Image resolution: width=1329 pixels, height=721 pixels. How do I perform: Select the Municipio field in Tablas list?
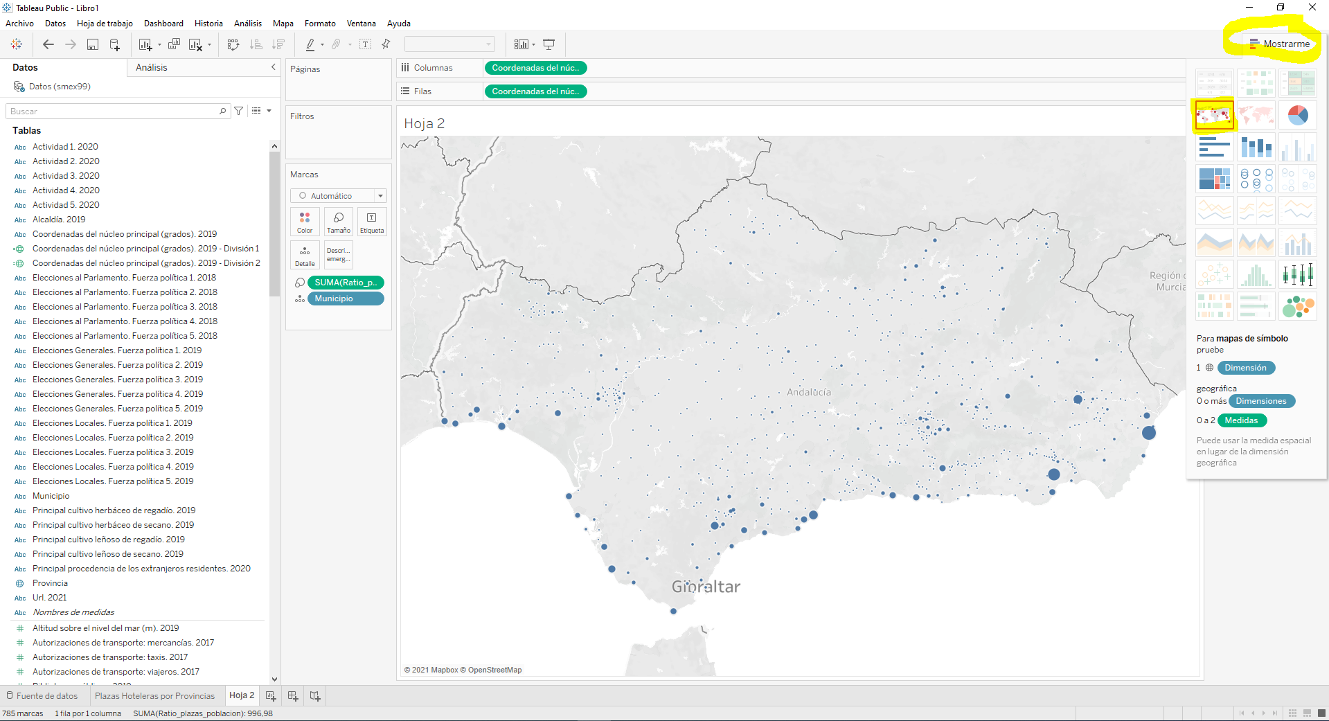click(x=51, y=495)
